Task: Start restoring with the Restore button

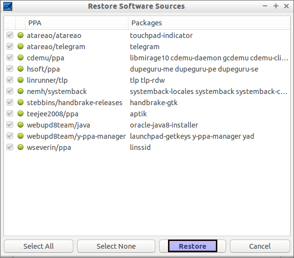Action: point(192,246)
